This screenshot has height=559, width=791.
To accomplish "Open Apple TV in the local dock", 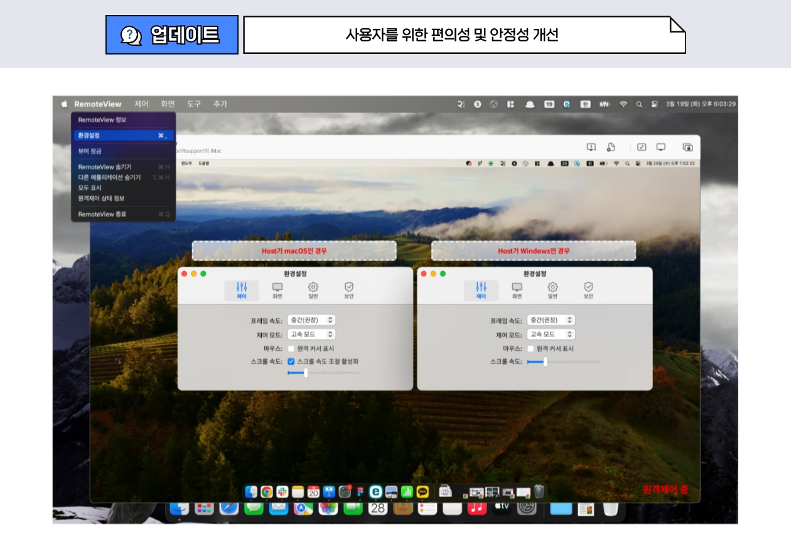I will [x=502, y=509].
